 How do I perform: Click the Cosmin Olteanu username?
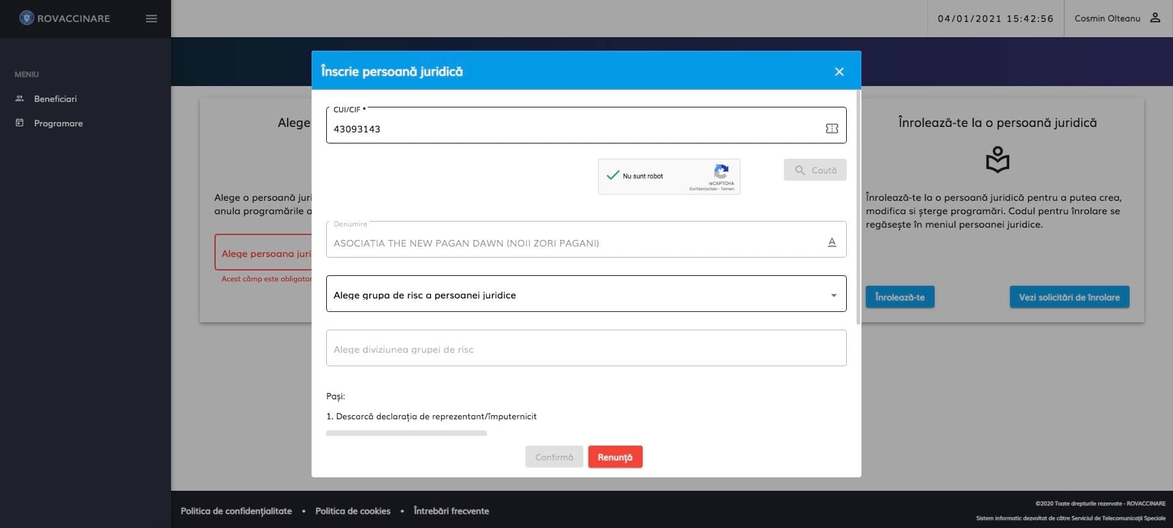(1107, 18)
